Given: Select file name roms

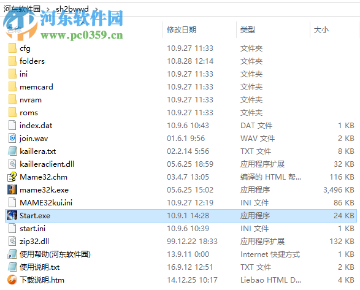Looking at the screenshot, I should click(x=29, y=113).
